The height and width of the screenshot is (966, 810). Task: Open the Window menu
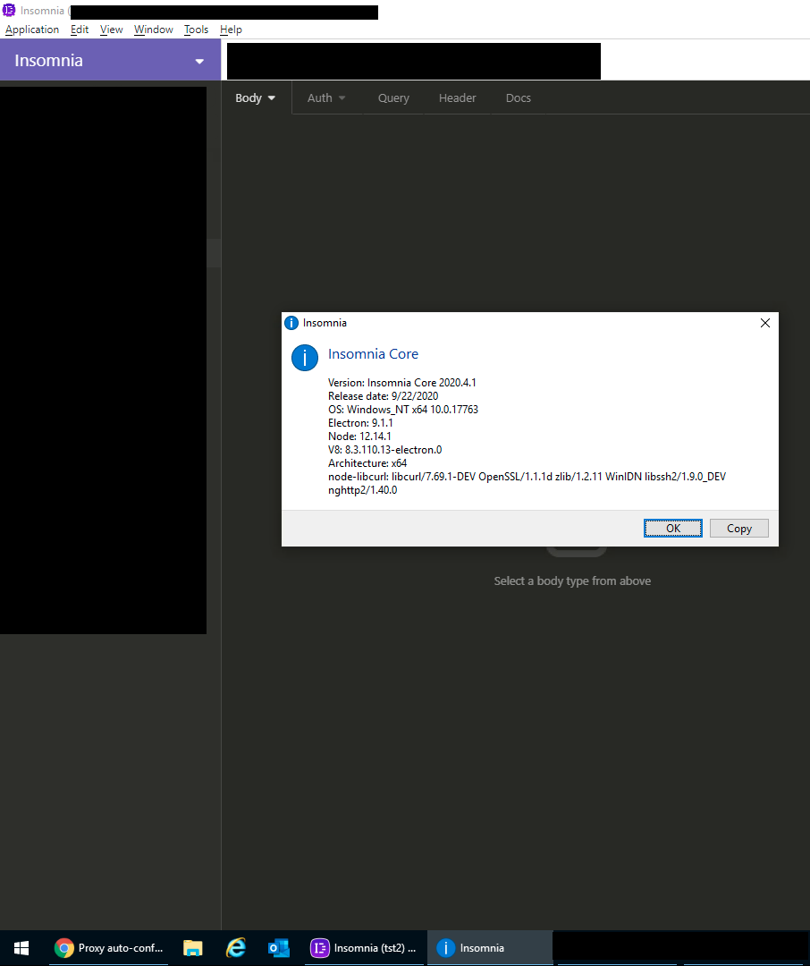154,30
